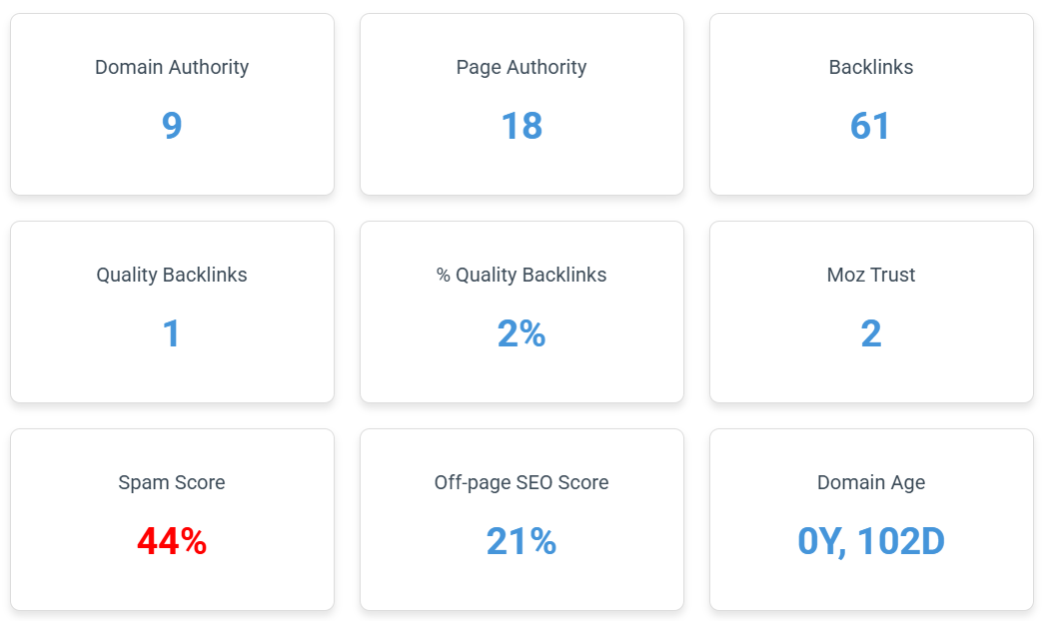This screenshot has width=1043, height=621.
Task: Select the Page Authority value 18
Action: (521, 126)
